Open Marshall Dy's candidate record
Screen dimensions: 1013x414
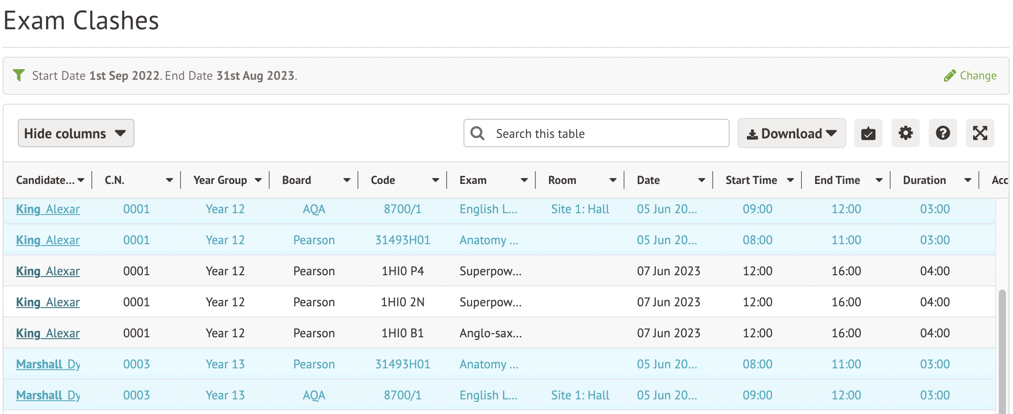(x=47, y=364)
